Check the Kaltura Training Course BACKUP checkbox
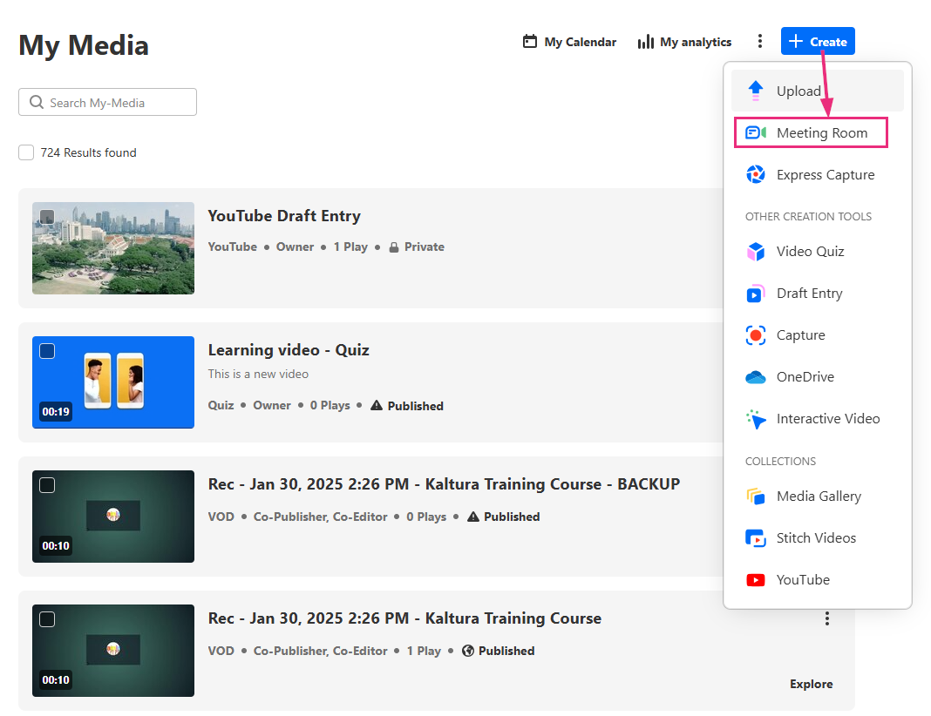Screen dimensions: 931x716 pos(47,485)
